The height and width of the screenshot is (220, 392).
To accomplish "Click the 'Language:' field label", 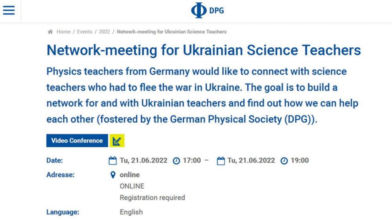I will 63,212.
